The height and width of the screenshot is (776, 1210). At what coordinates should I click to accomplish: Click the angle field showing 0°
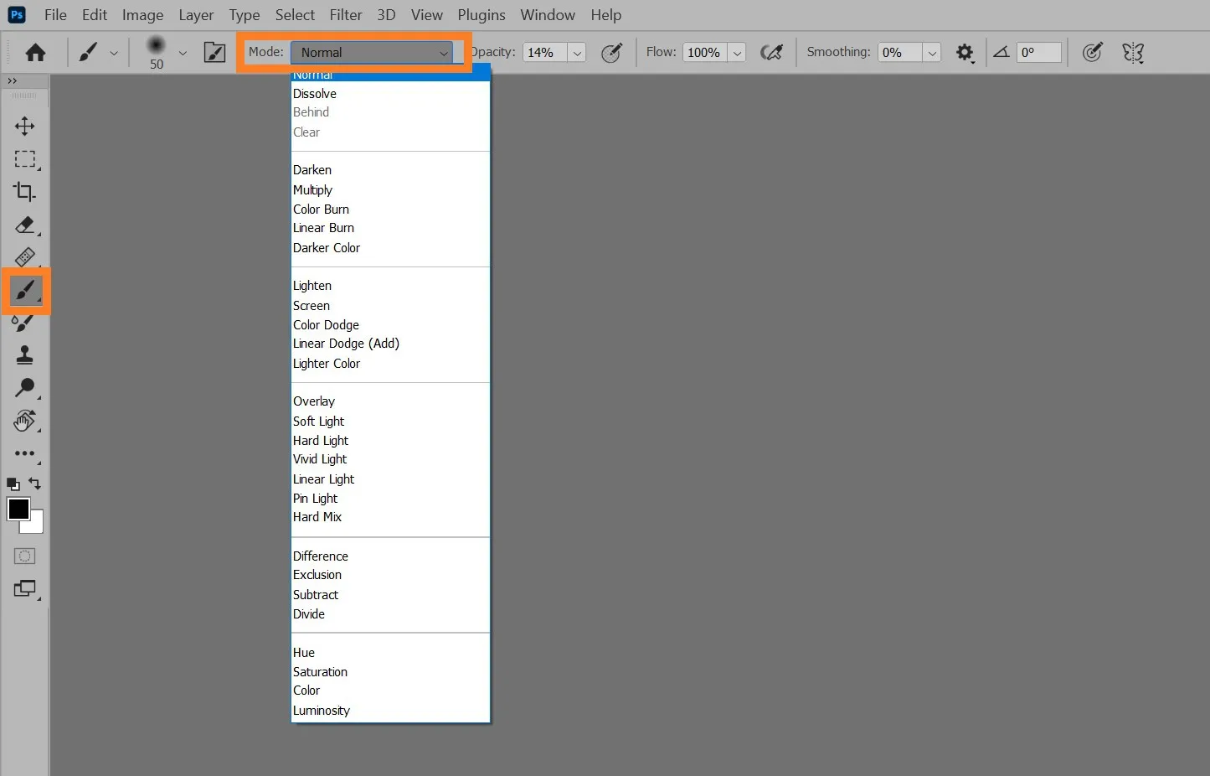pyautogui.click(x=1039, y=53)
